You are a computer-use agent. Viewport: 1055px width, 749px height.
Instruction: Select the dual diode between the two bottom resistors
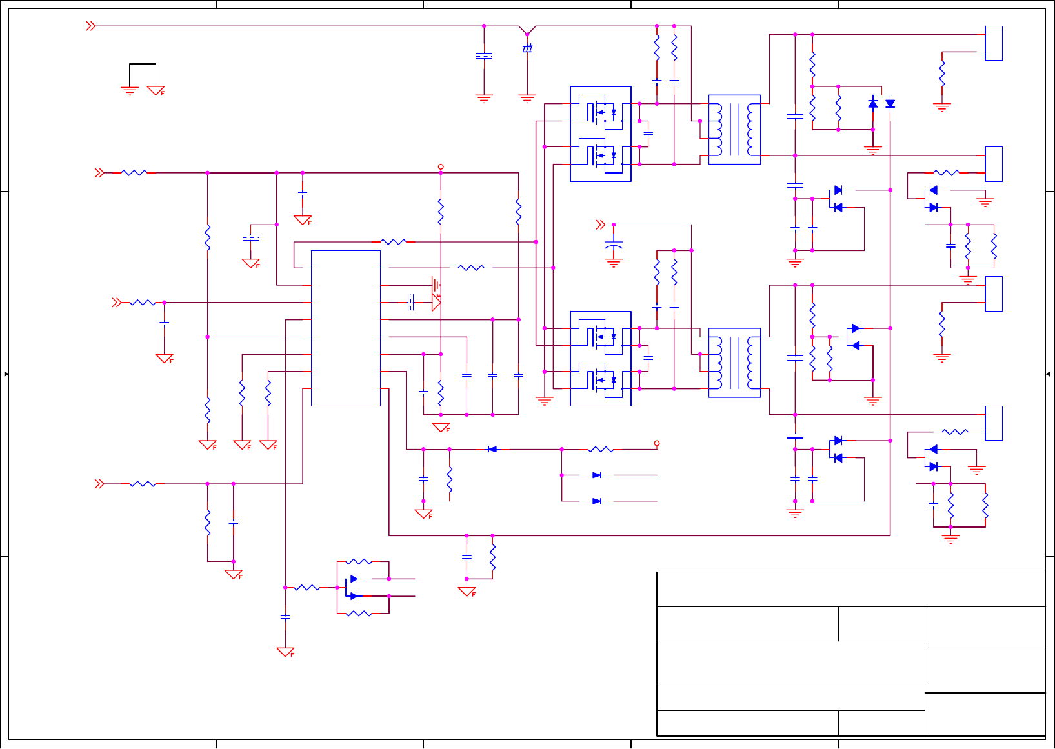353,588
